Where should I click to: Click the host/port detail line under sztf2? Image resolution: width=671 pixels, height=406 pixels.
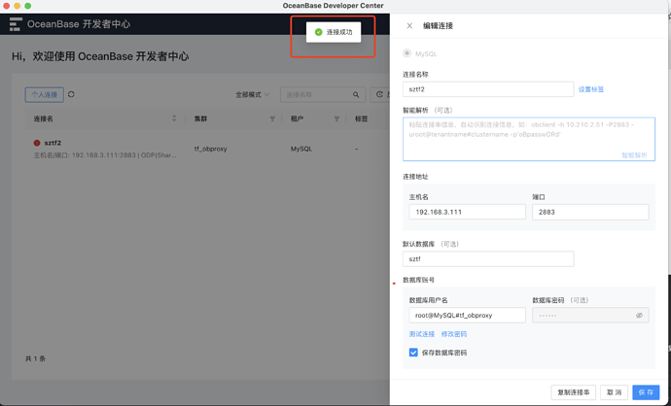click(x=105, y=155)
